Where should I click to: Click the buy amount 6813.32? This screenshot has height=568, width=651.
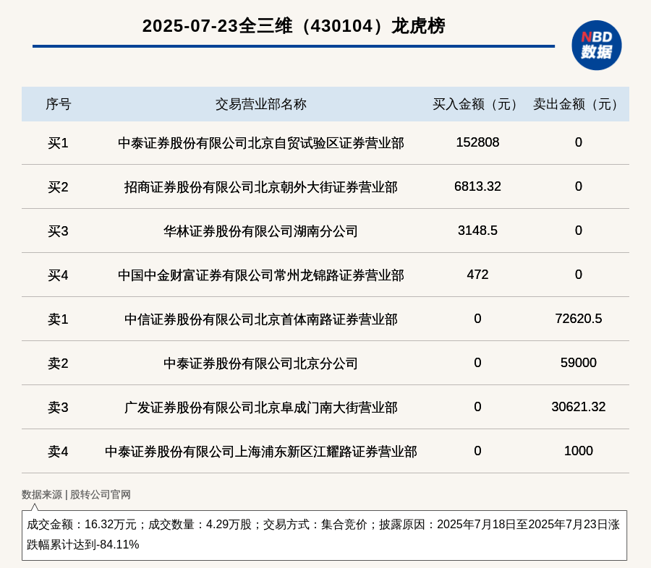pyautogui.click(x=477, y=186)
